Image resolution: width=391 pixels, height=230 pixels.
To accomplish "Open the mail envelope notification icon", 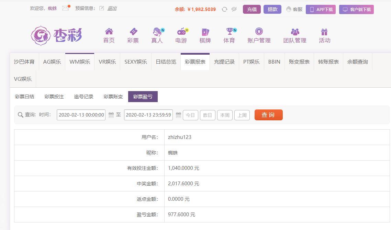I will pos(65,8).
